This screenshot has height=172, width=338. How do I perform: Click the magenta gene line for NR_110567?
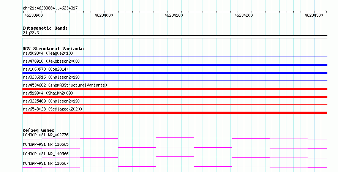point(175,166)
